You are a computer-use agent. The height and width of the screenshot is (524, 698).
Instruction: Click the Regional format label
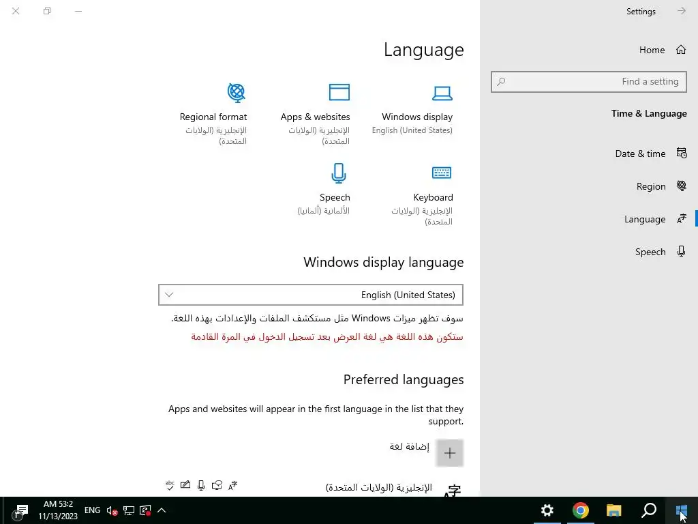click(213, 117)
